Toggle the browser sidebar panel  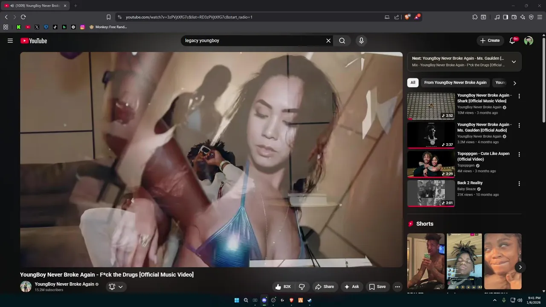[x=505, y=17]
